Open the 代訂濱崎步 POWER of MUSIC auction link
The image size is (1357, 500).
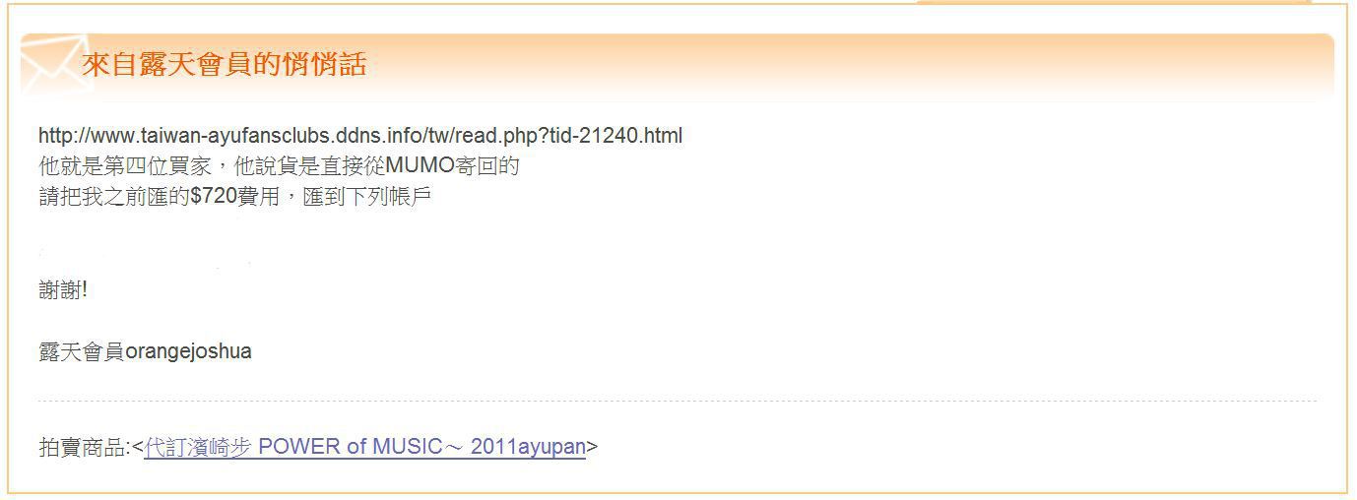364,447
